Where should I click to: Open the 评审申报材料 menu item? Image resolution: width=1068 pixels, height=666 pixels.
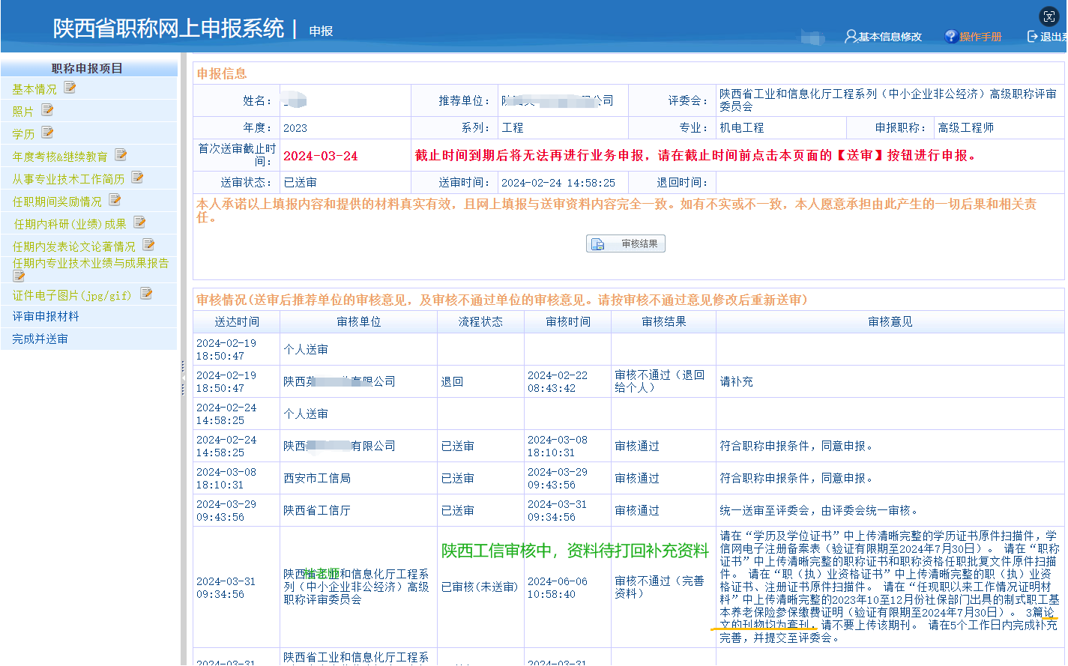click(46, 317)
